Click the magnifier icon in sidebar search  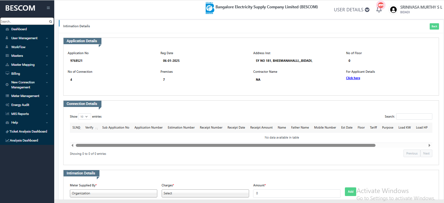coord(51,22)
